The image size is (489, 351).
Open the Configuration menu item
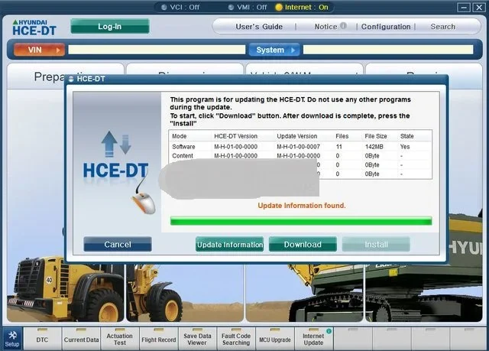(x=386, y=27)
